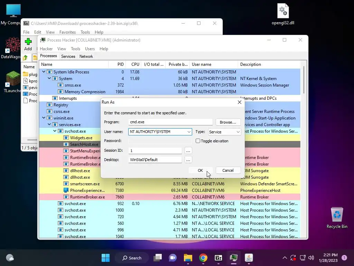Click the Browse... button

(x=228, y=122)
